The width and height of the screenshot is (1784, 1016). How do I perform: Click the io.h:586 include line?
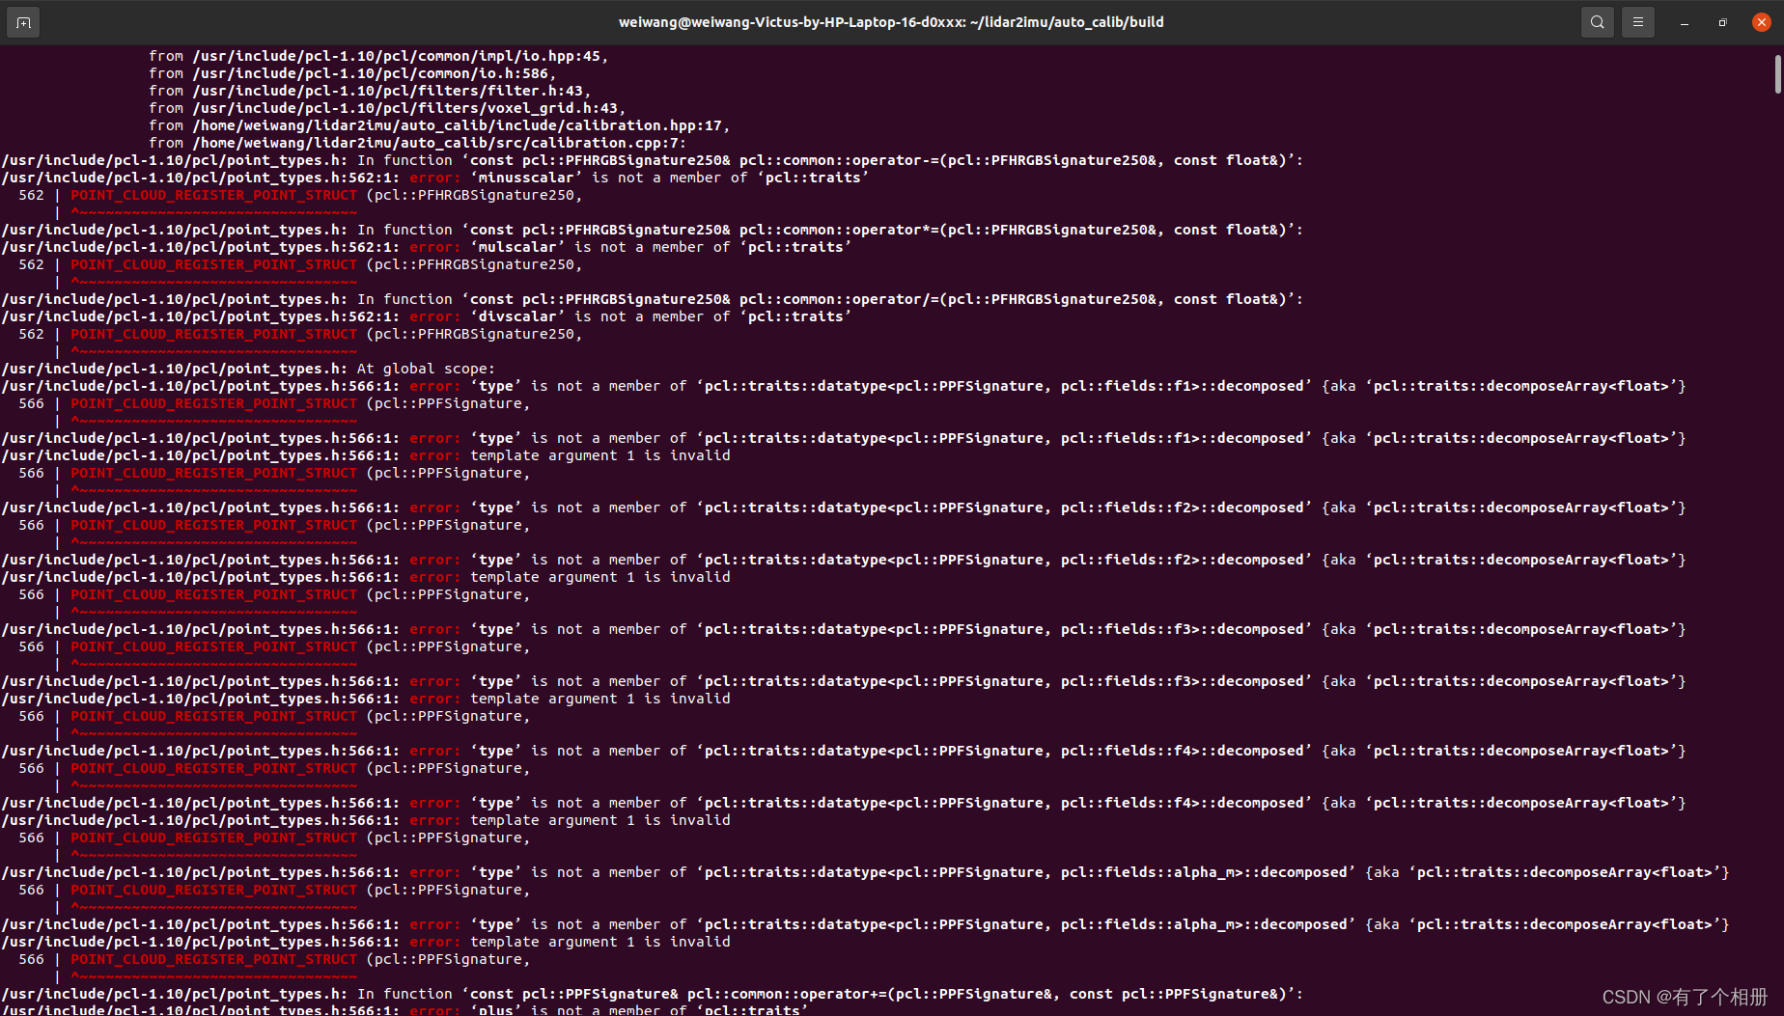[x=352, y=73]
